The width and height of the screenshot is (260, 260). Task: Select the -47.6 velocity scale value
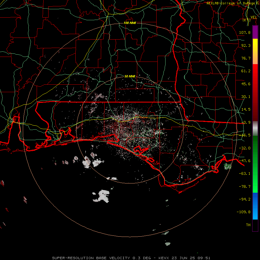[x=245, y=161]
